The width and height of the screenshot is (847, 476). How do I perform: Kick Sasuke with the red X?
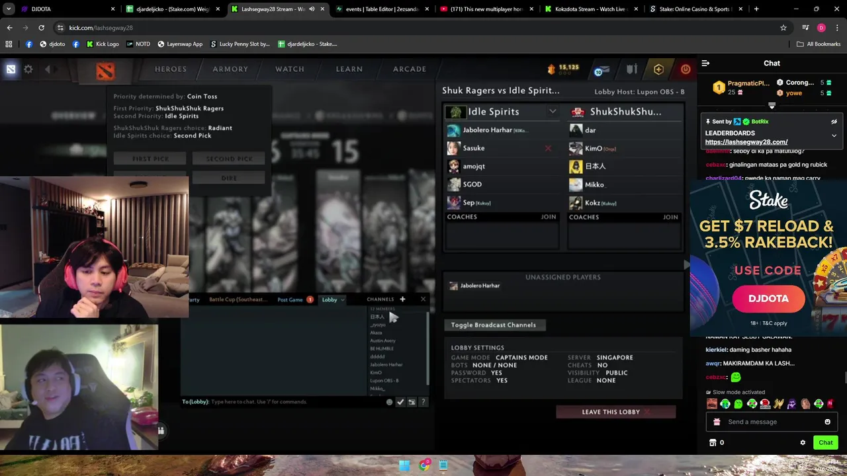coord(548,148)
